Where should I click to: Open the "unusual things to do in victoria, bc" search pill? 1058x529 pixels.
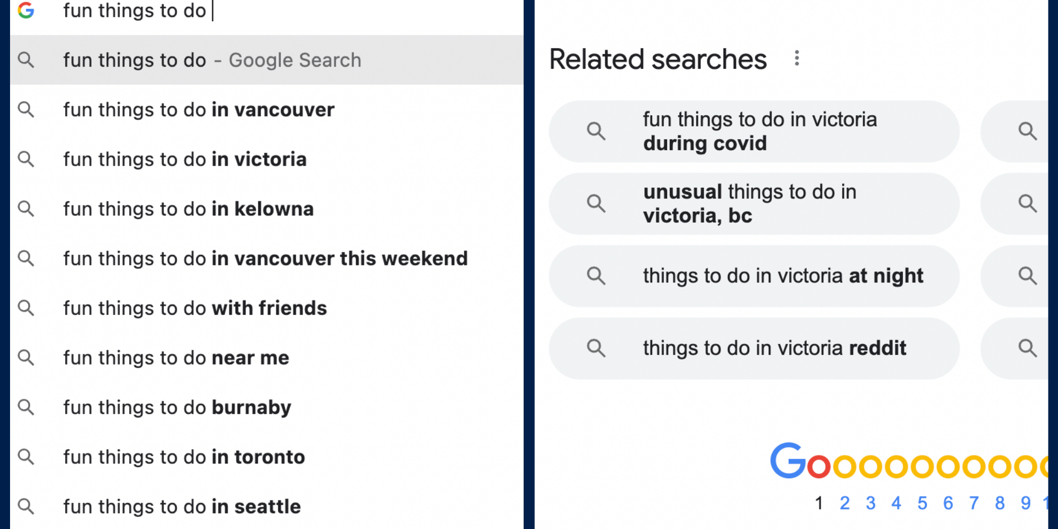(751, 204)
